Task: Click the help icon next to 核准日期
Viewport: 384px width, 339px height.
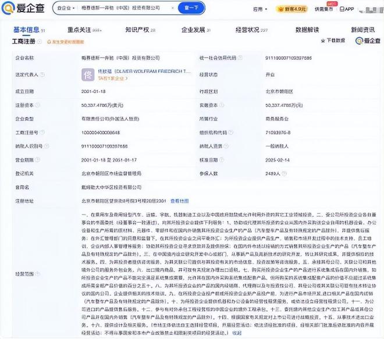Action: click(222, 160)
